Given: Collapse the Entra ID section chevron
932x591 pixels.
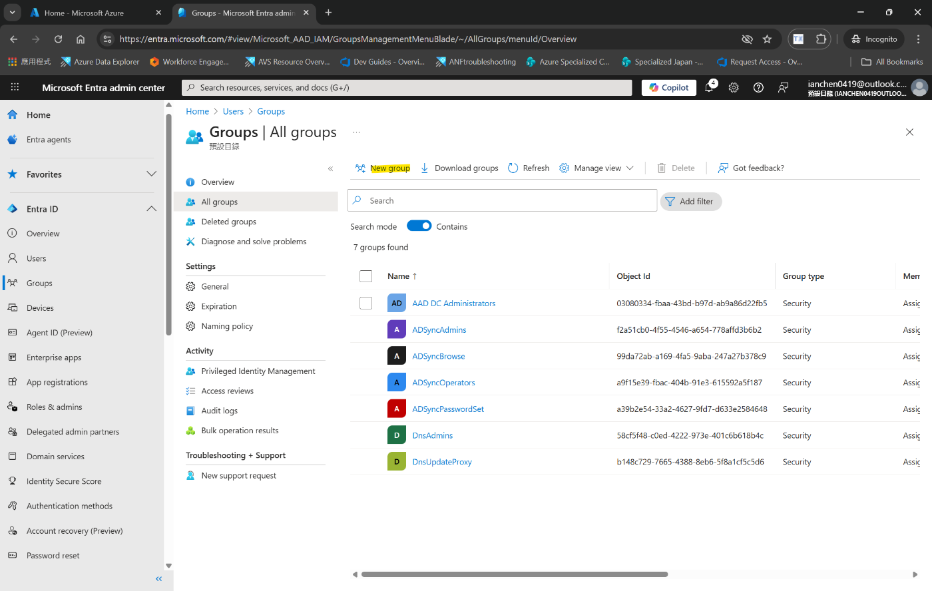Looking at the screenshot, I should (x=151, y=209).
